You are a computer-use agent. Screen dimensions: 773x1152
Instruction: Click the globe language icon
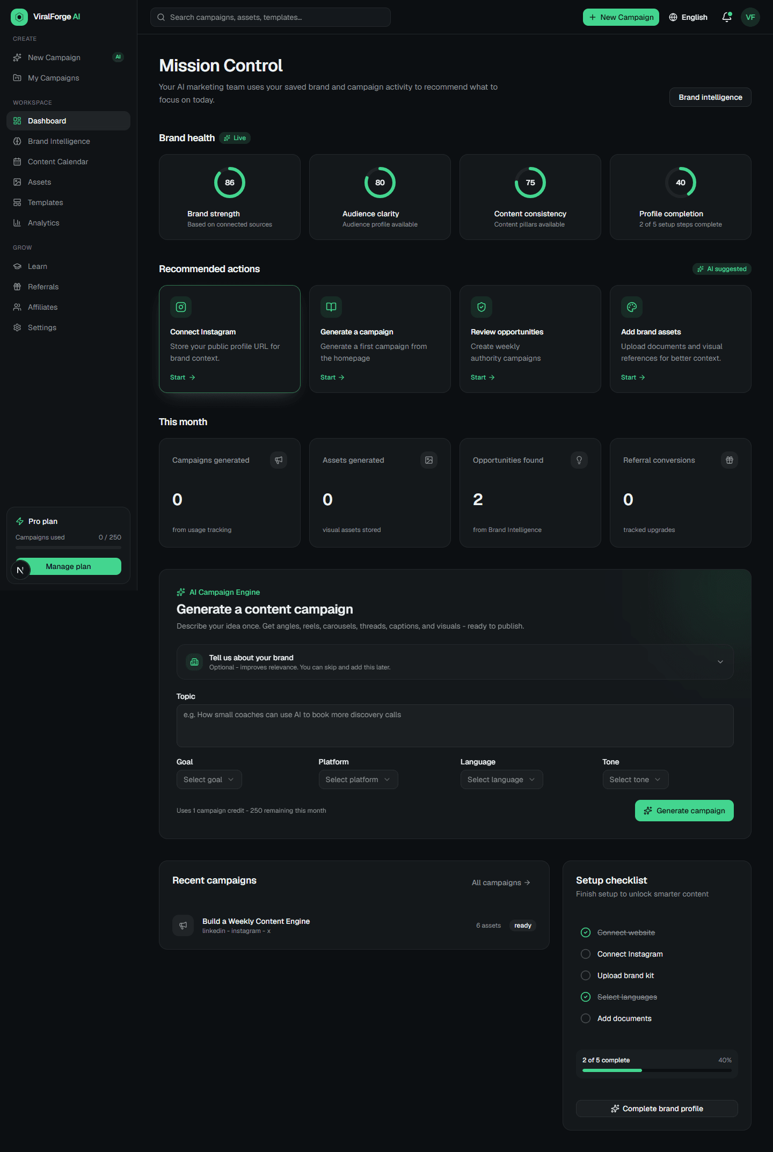pos(673,17)
